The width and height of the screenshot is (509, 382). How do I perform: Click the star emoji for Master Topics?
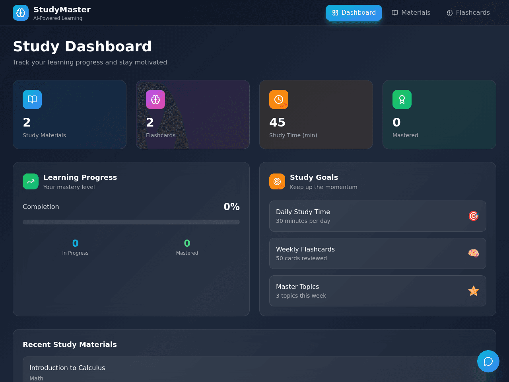(x=474, y=291)
